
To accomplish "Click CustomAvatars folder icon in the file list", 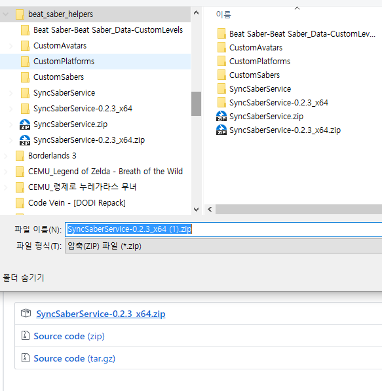I will point(221,47).
